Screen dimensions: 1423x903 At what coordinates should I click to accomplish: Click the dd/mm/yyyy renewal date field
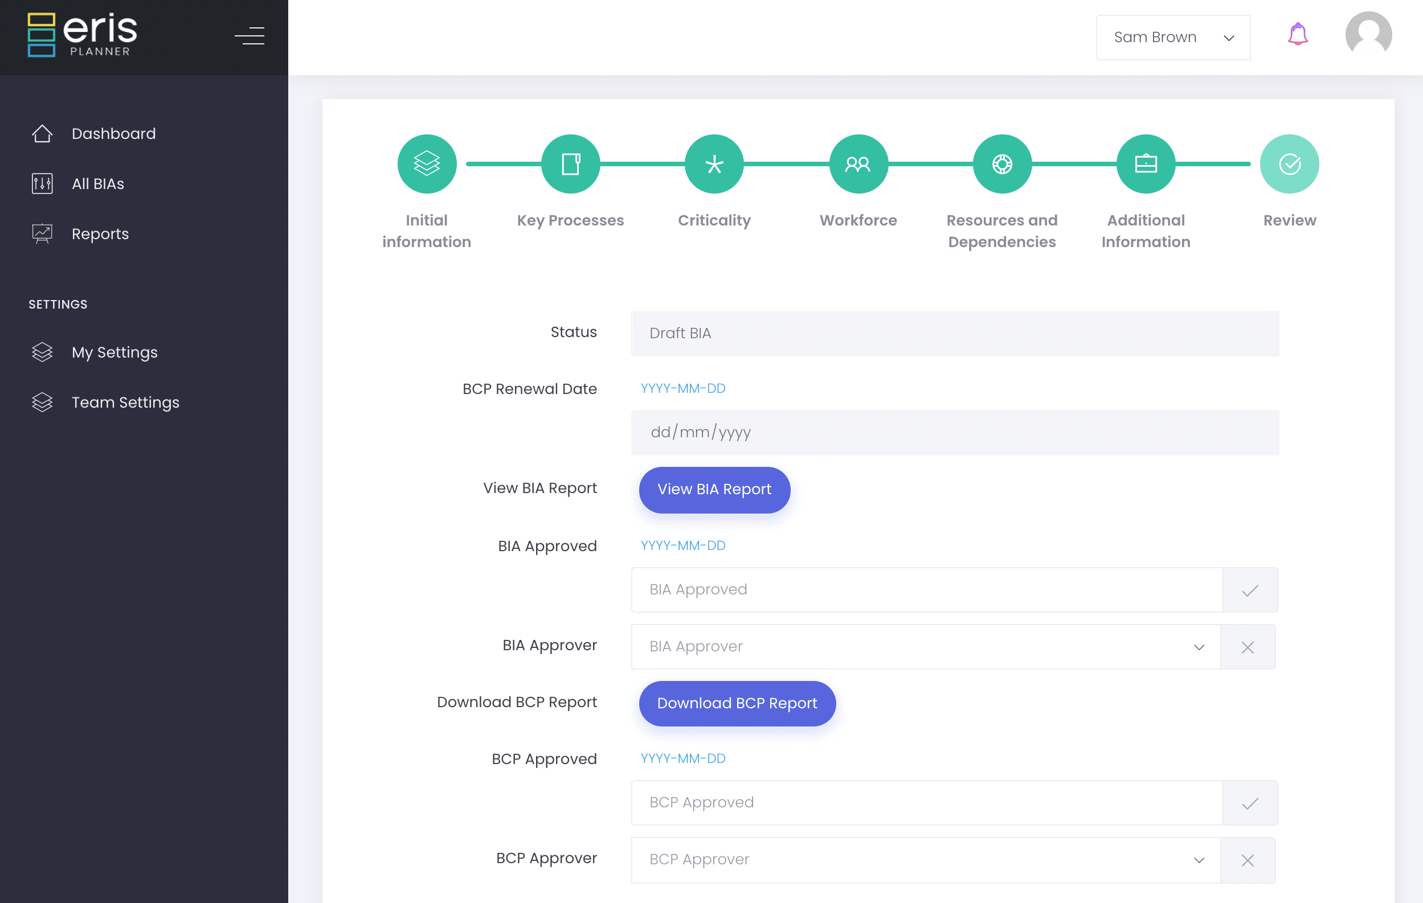pos(827,432)
